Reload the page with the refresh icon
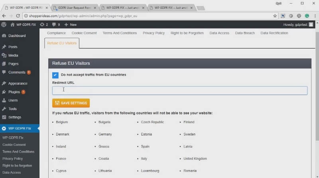 tap(18, 16)
